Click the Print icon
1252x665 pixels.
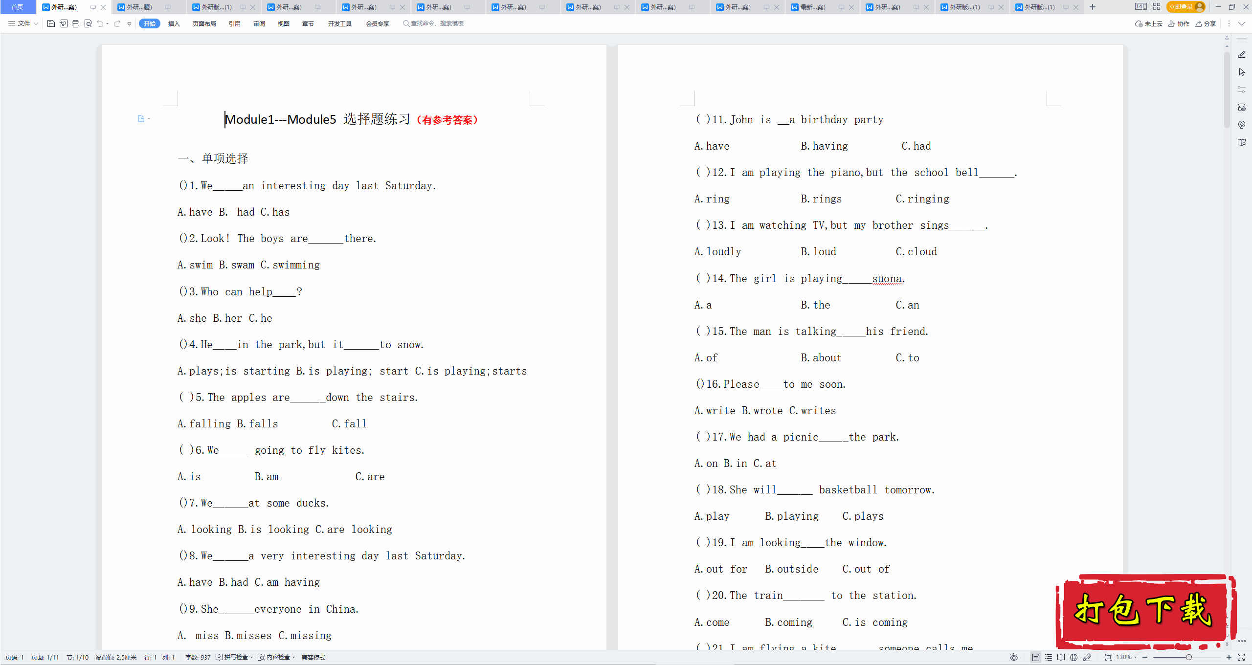75,23
